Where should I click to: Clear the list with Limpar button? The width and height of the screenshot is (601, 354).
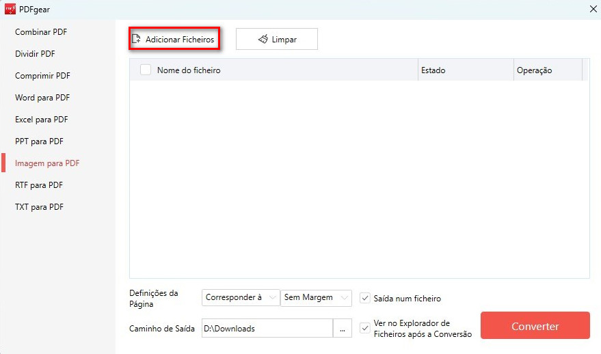277,39
